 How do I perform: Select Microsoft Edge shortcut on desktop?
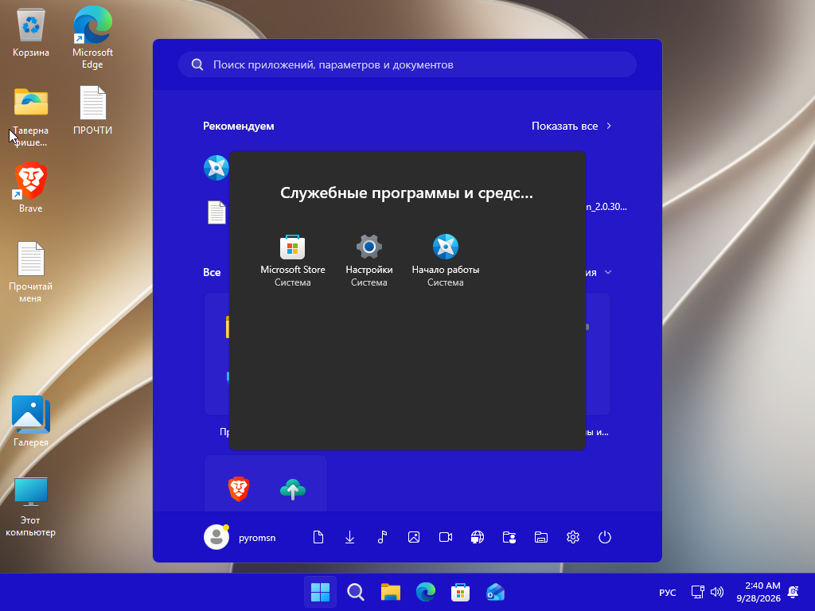(x=92, y=37)
